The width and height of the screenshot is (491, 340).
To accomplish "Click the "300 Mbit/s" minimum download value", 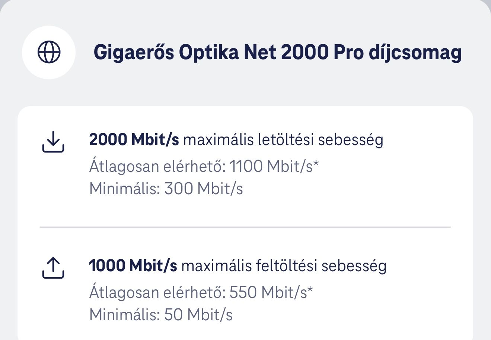I will [x=204, y=189].
